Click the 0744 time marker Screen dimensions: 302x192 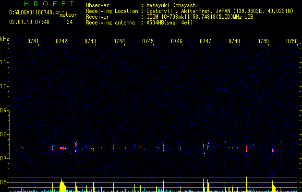pyautogui.click(x=119, y=41)
